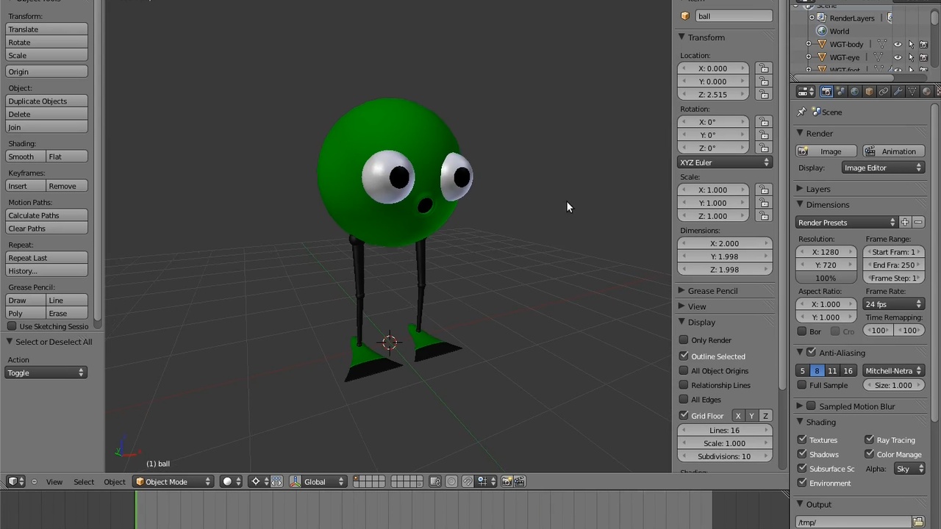
Task: Click the Smooth shading button
Action: tap(26, 156)
